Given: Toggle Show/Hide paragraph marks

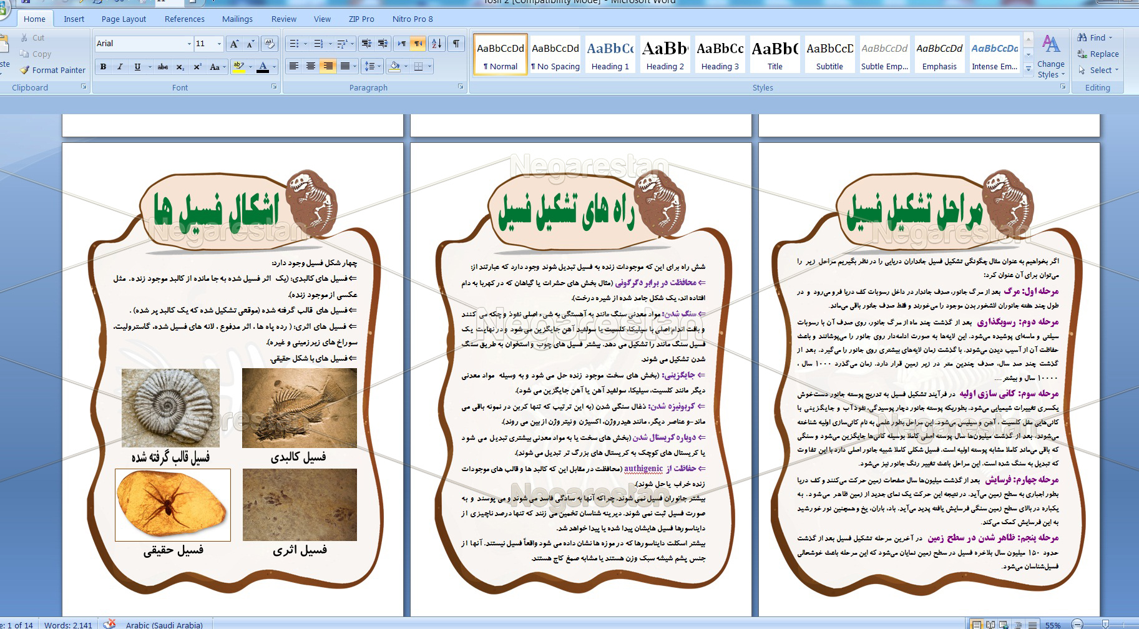Looking at the screenshot, I should coord(456,44).
